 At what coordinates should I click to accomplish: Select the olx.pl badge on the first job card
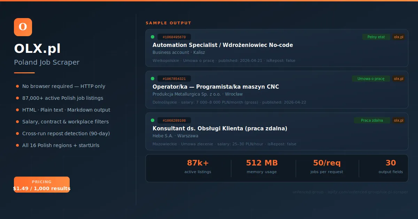point(398,37)
